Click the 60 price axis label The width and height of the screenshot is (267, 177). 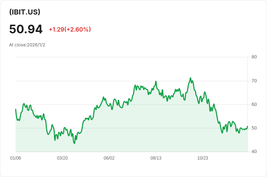[x=254, y=104]
